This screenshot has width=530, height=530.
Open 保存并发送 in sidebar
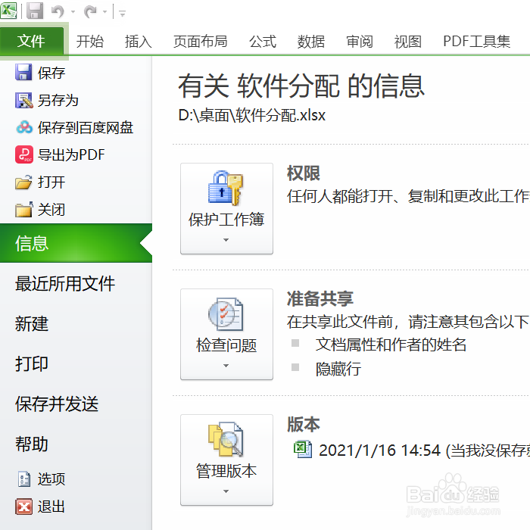(x=57, y=404)
